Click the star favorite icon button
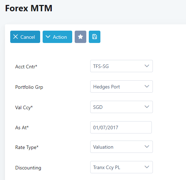The height and width of the screenshot is (180, 186). click(80, 37)
